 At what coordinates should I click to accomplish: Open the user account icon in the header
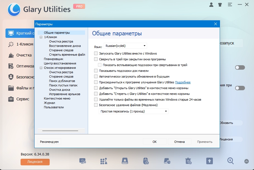pos(211,5)
